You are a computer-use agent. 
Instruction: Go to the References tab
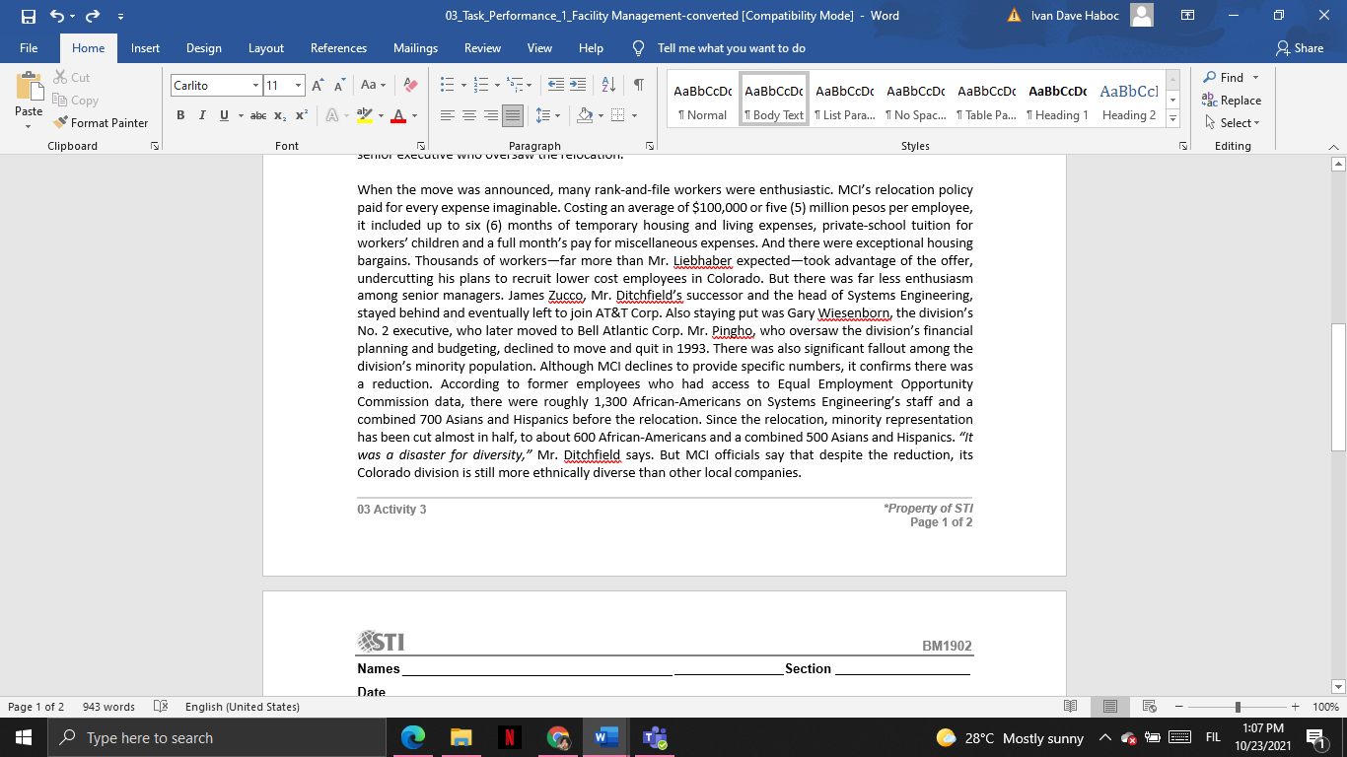[338, 48]
